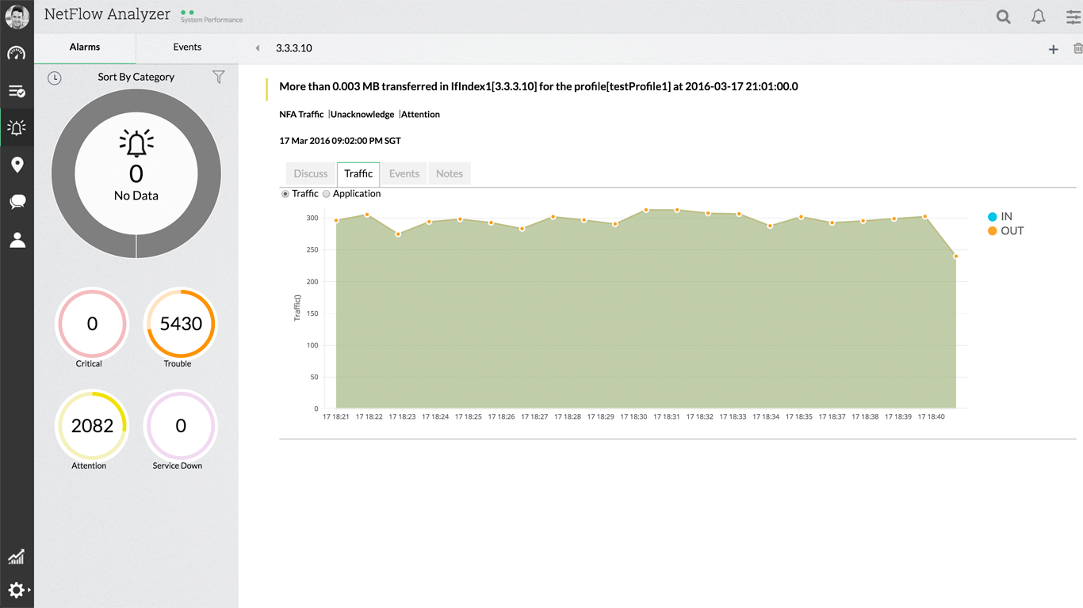Go back using the left arrow
This screenshot has width=1083, height=608.
[x=258, y=48]
